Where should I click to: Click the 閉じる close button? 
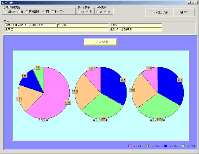(x=184, y=12)
